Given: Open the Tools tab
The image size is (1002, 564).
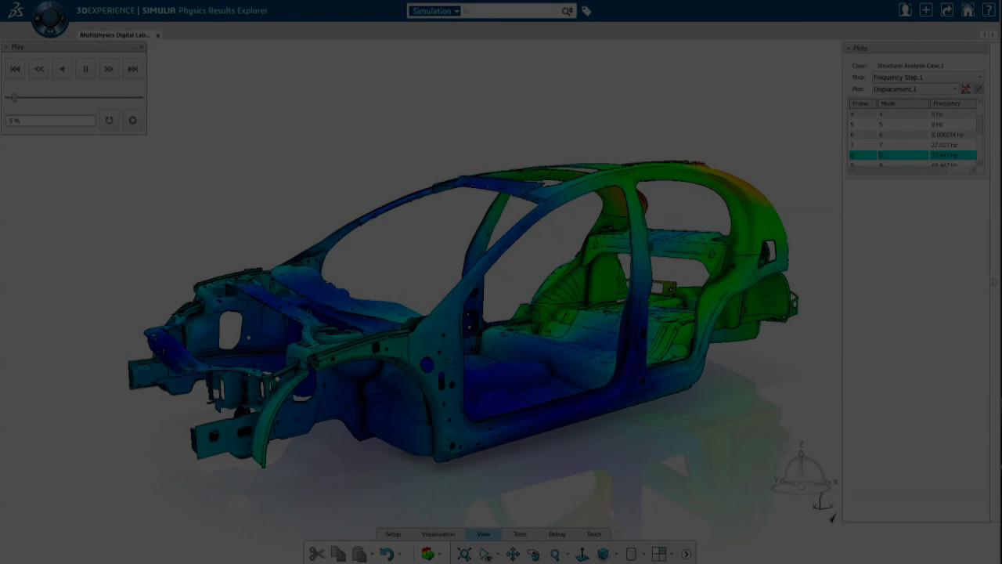Looking at the screenshot, I should click(520, 534).
